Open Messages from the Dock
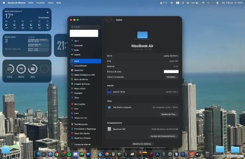This screenshot has width=245, height=159. (x=82, y=154)
